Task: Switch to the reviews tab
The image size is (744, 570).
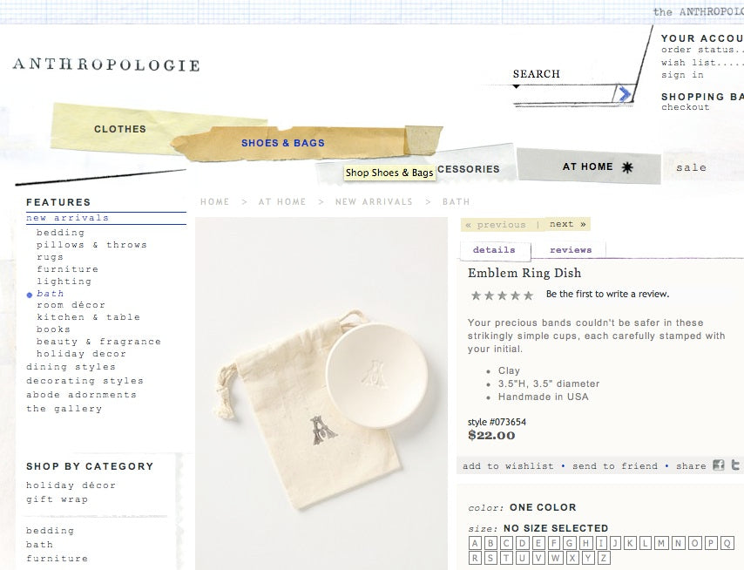Action: (x=571, y=250)
